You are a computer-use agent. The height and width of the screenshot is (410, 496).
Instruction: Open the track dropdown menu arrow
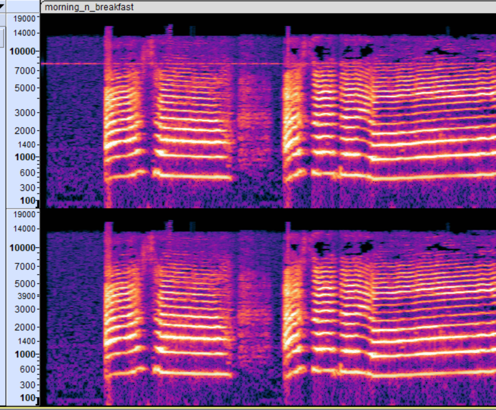coord(2,6)
